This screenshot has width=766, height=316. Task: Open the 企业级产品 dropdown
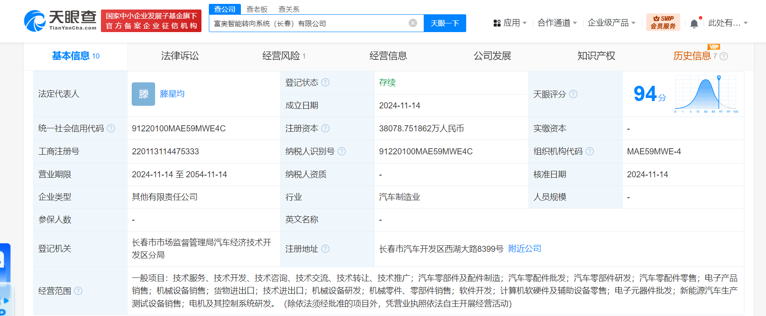coord(611,23)
